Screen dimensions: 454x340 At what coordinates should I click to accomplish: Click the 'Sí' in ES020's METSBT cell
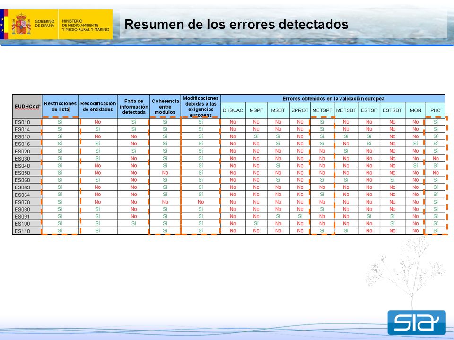[346, 151]
